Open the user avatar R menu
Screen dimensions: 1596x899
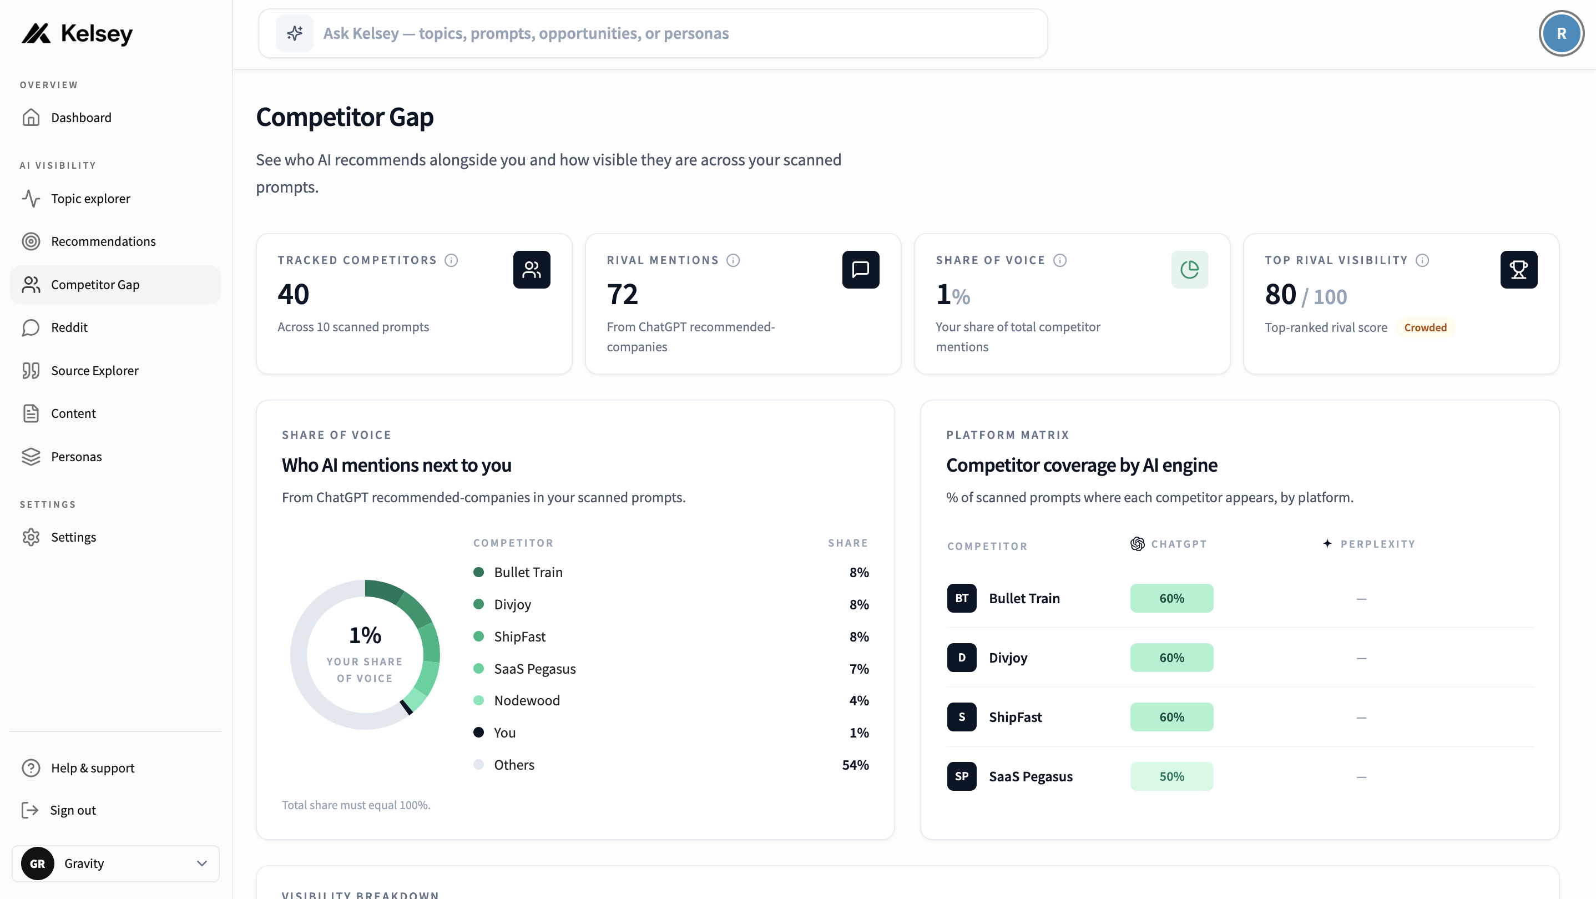tap(1560, 33)
